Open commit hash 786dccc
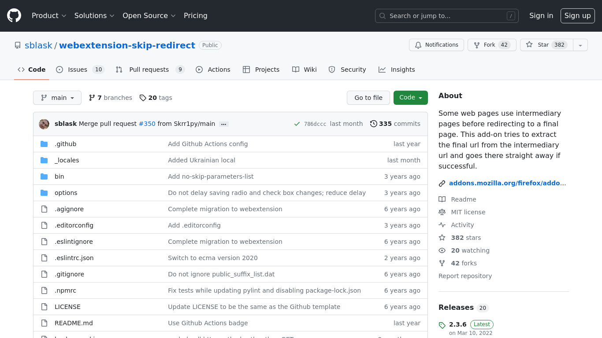Image resolution: width=602 pixels, height=338 pixels. pos(315,124)
